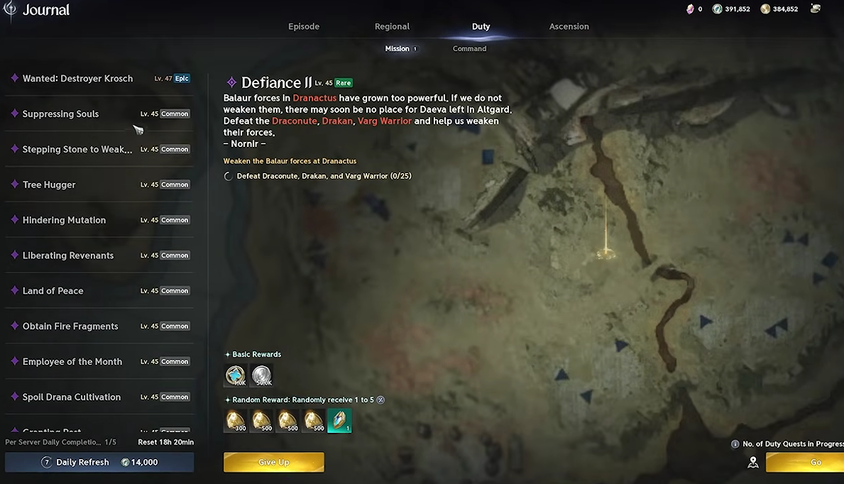The width and height of the screenshot is (844, 484).
Task: Click the gold coin icon beside 384,852
Action: click(765, 9)
